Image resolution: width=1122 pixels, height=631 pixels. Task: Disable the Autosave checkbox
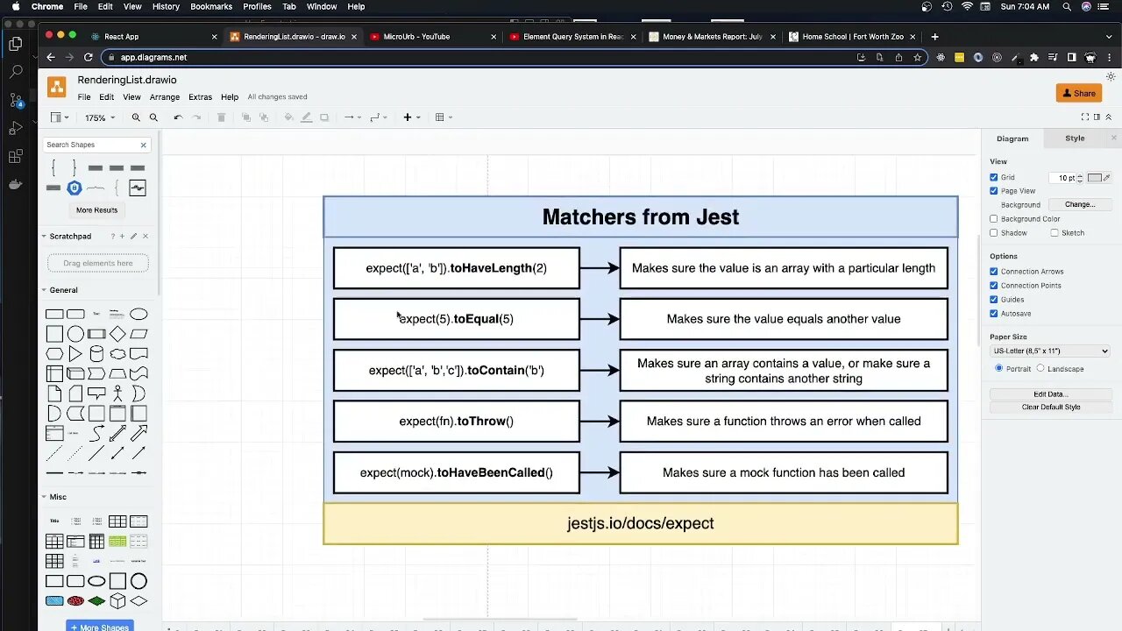point(994,314)
